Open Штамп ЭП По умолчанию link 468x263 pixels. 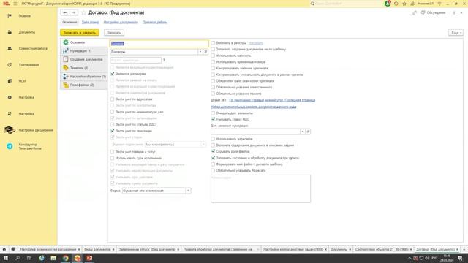coord(272,100)
